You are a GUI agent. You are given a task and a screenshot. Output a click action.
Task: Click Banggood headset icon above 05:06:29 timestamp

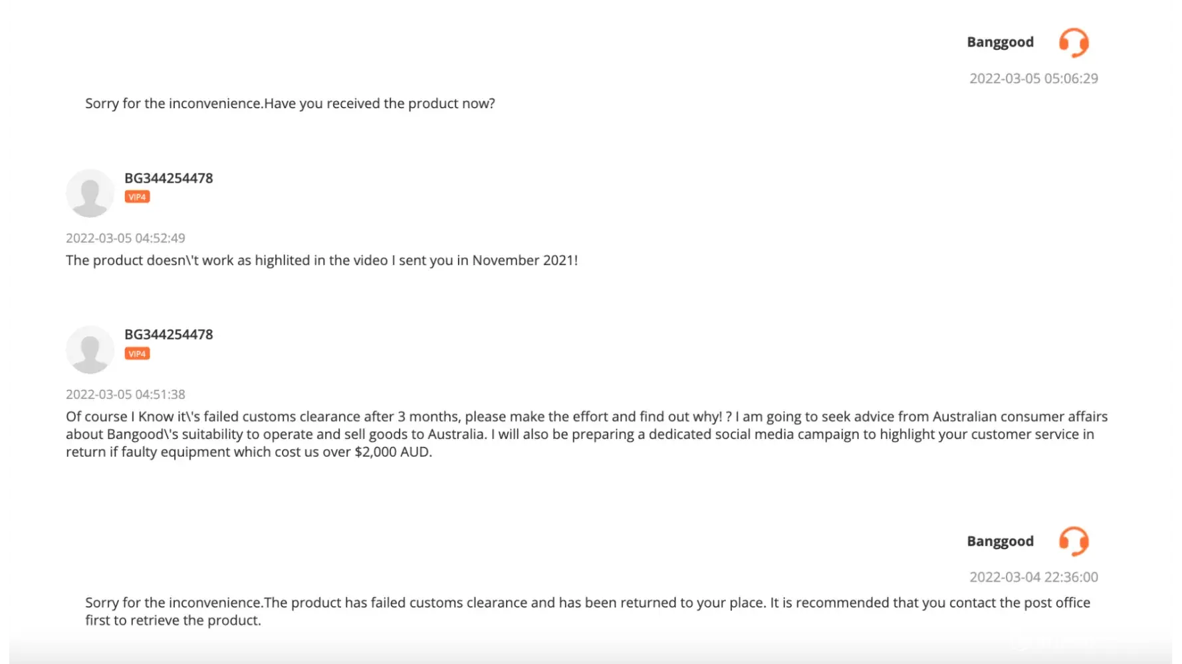1074,42
